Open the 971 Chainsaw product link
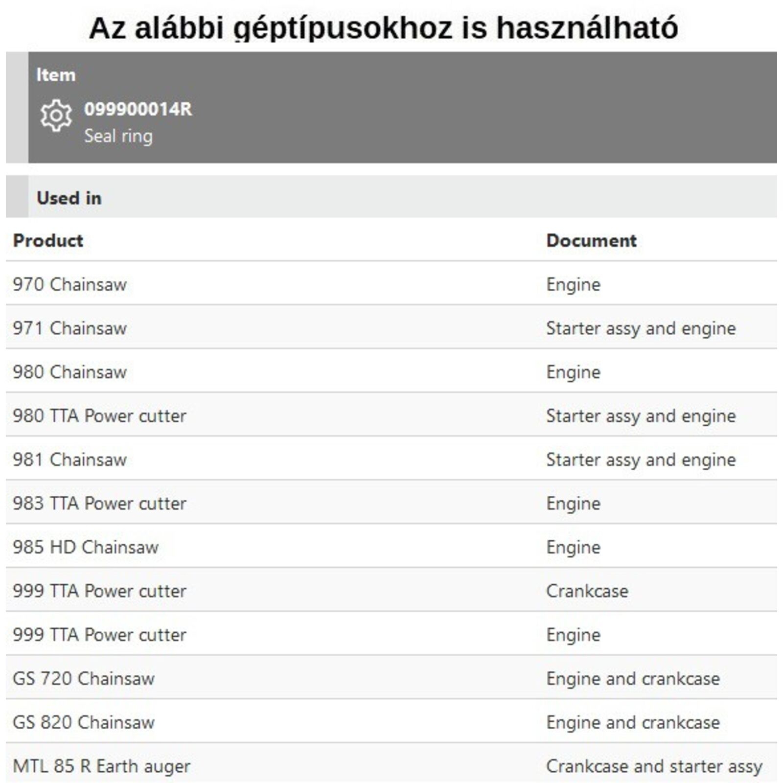The image size is (783, 783). coord(69,328)
